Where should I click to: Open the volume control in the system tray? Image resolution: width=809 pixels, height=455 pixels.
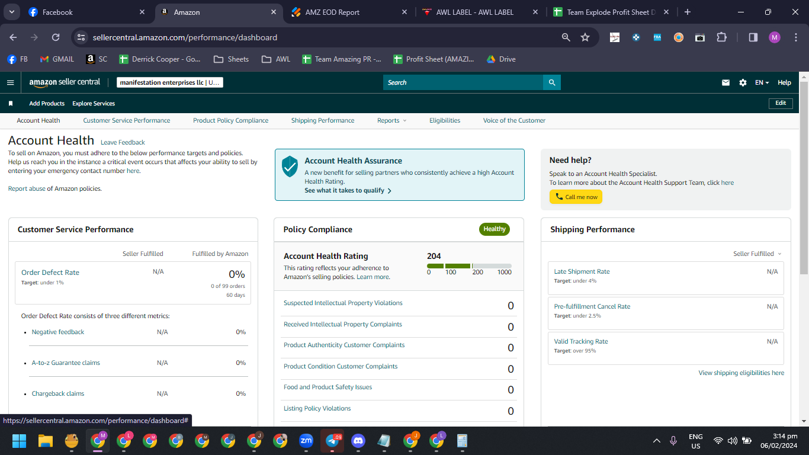(x=733, y=441)
